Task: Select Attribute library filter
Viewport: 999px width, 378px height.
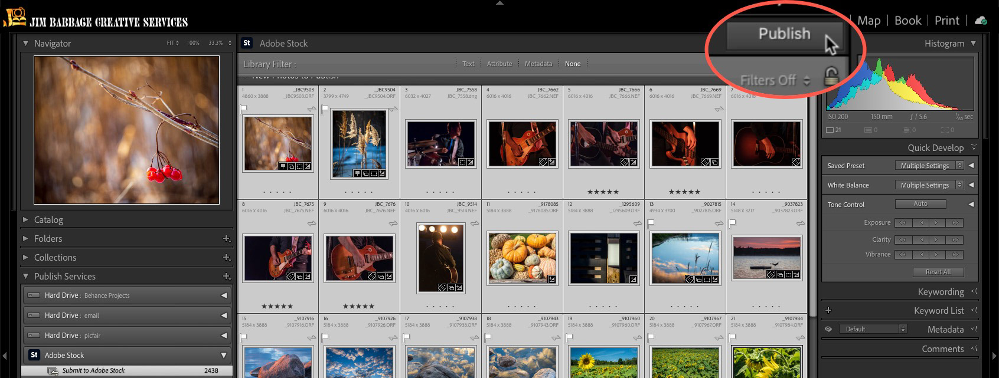Action: click(500, 64)
